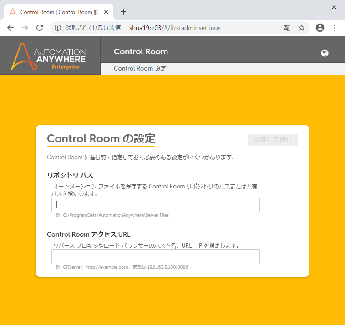Image resolution: width=345 pixels, height=325 pixels.
Task: Open the Chrome three-dot menu
Action: pyautogui.click(x=335, y=28)
